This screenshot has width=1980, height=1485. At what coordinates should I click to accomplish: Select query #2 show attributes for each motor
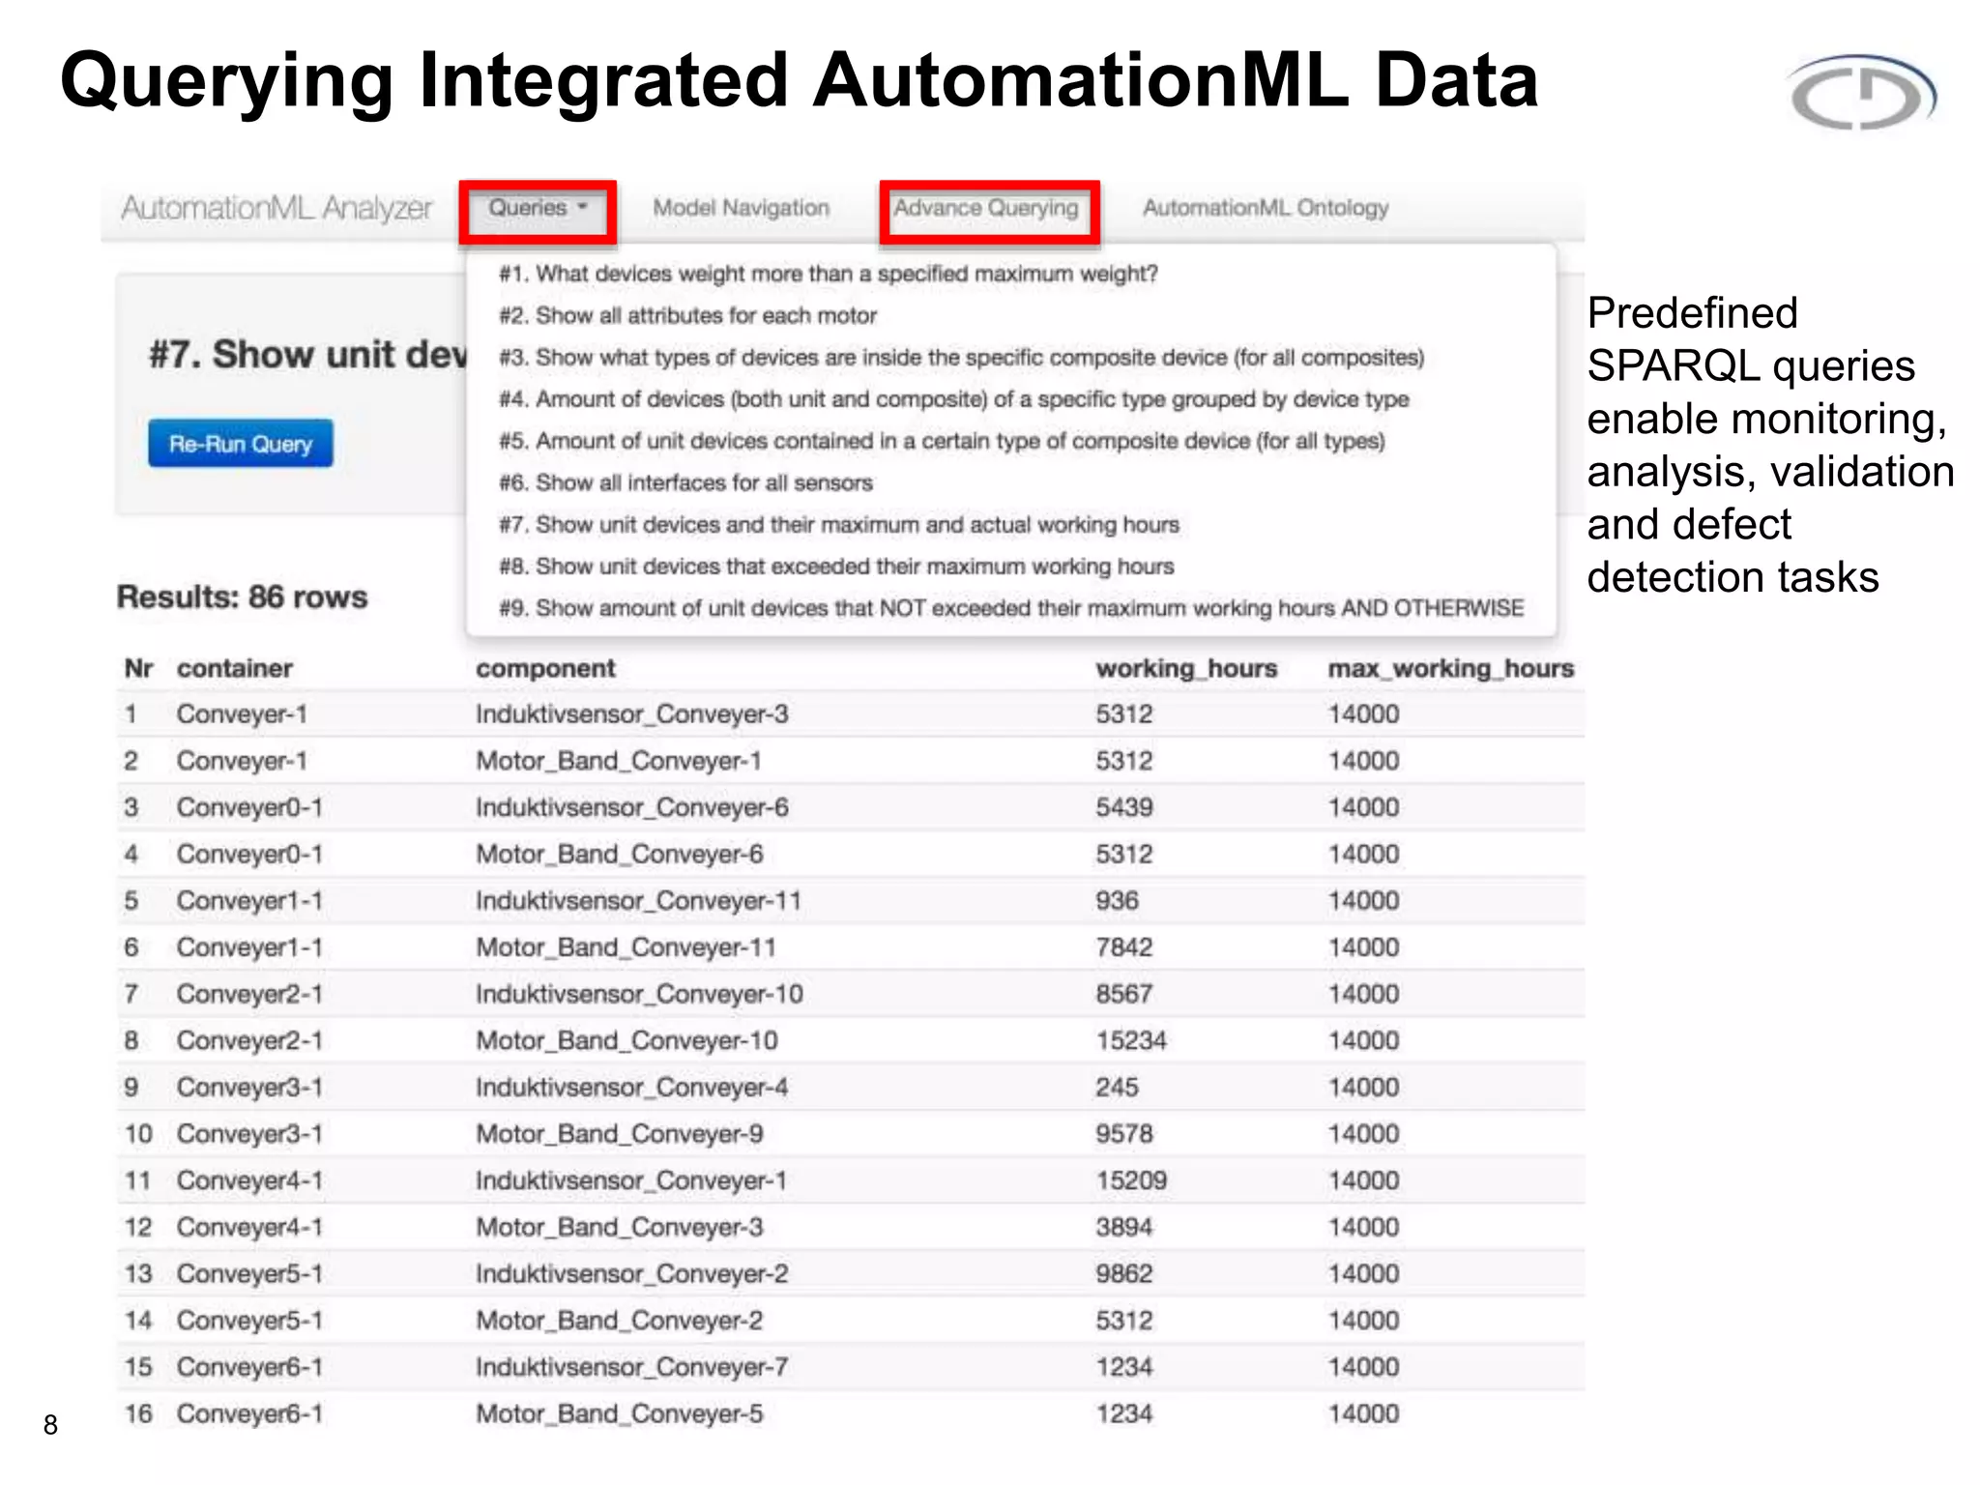(688, 316)
